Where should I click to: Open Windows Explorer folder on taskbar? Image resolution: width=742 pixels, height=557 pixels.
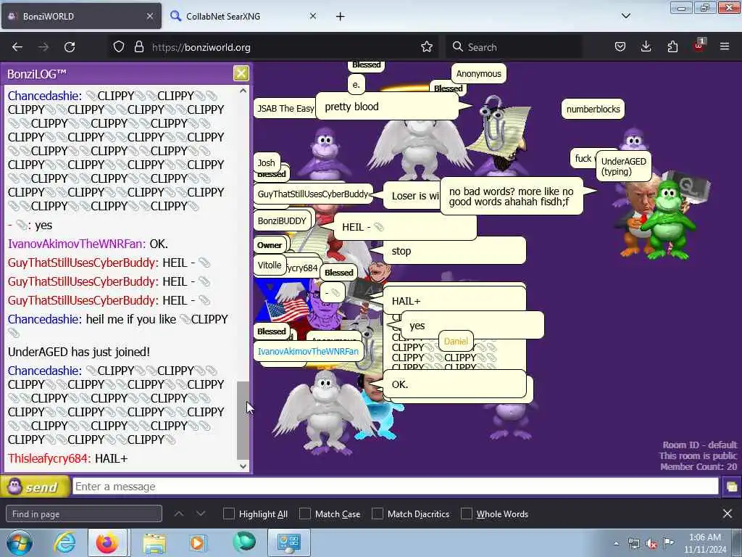(154, 543)
